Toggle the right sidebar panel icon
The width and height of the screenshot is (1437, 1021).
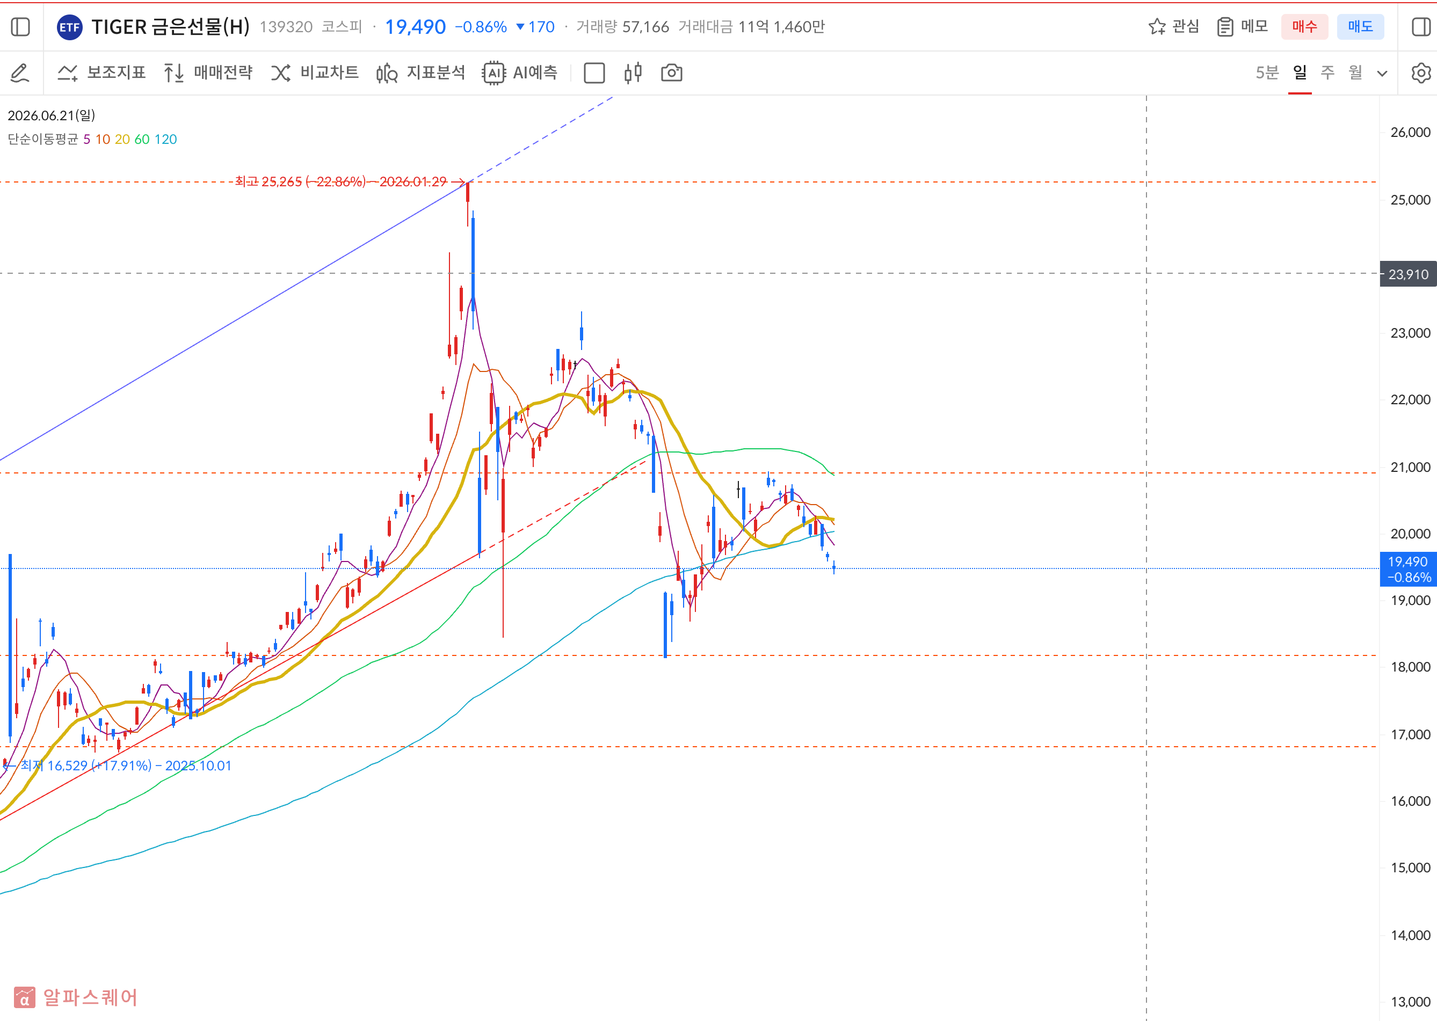click(x=1421, y=27)
